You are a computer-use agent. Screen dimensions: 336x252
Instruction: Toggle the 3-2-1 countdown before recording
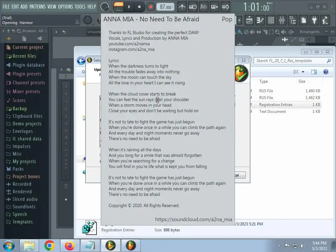coord(203,7)
